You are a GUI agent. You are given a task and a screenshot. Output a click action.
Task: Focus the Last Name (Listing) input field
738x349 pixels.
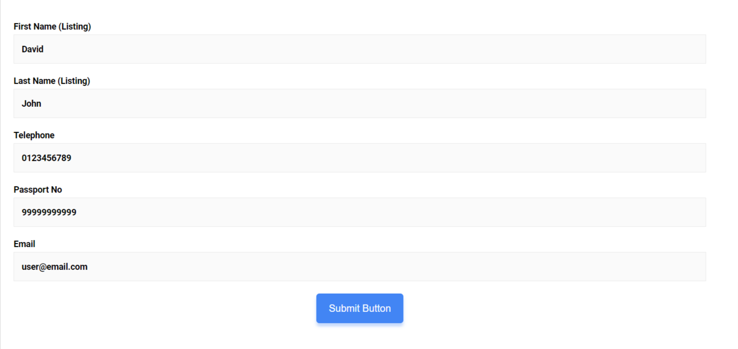(360, 103)
